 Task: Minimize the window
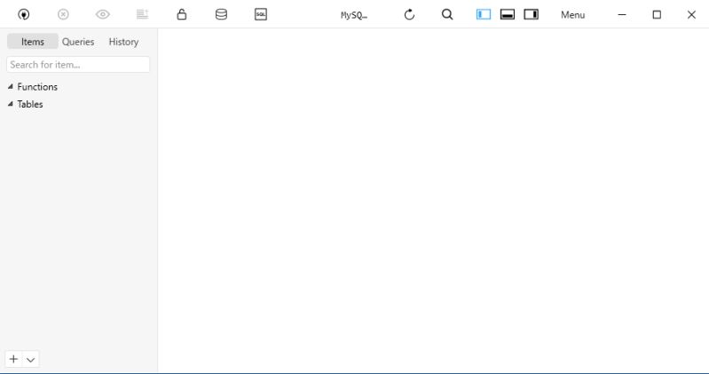click(622, 14)
